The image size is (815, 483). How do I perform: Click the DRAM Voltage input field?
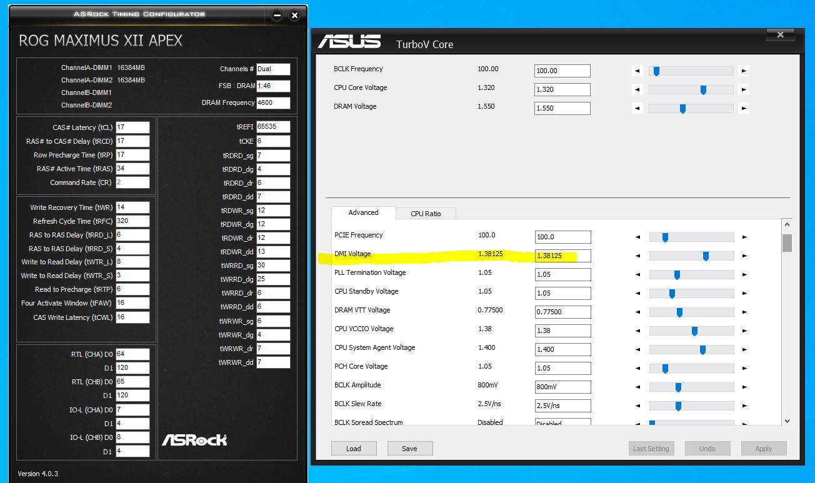(x=562, y=108)
